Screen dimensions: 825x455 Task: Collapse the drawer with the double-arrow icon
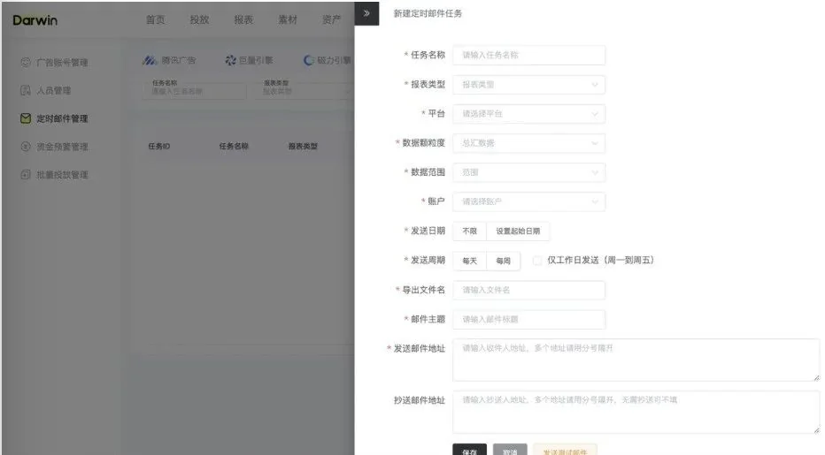[366, 13]
